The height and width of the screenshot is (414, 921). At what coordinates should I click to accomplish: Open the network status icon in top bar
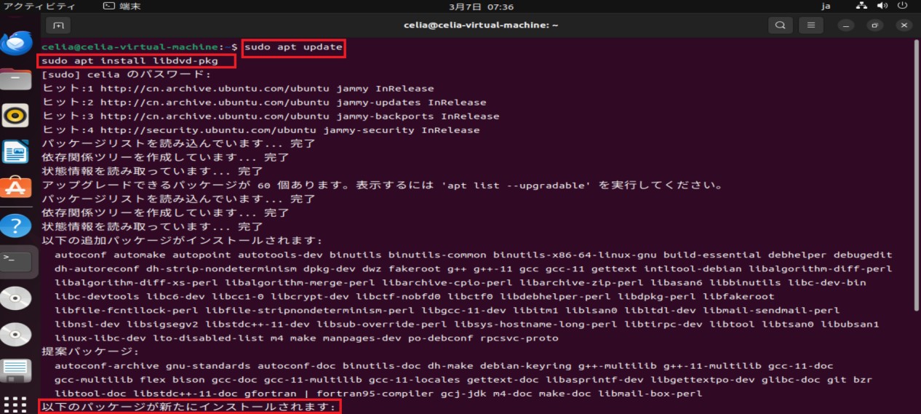(x=862, y=6)
